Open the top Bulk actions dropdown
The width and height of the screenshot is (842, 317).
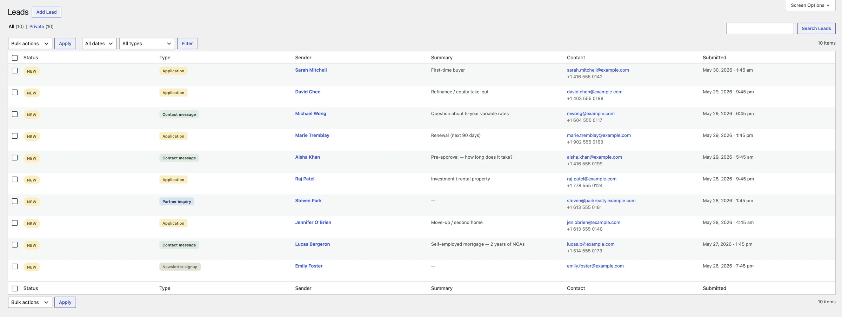click(x=30, y=44)
